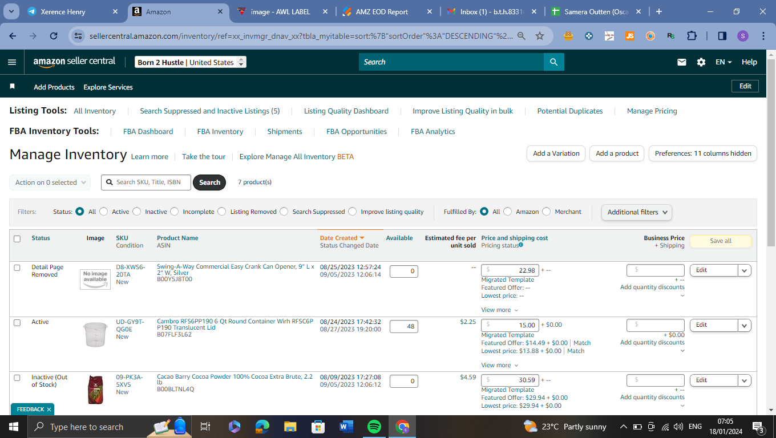The width and height of the screenshot is (776, 438).
Task: Open Search Suppressed and Inactive Listings (5)
Action: (x=210, y=111)
